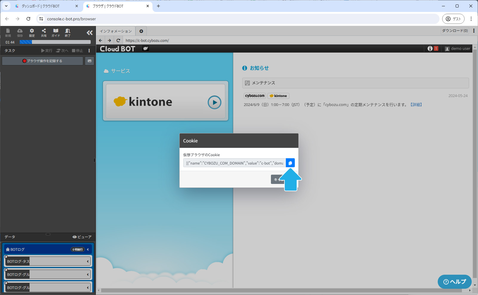The height and width of the screenshot is (295, 478).
Task: Open Cloud BOT notification info icon
Action: click(430, 48)
